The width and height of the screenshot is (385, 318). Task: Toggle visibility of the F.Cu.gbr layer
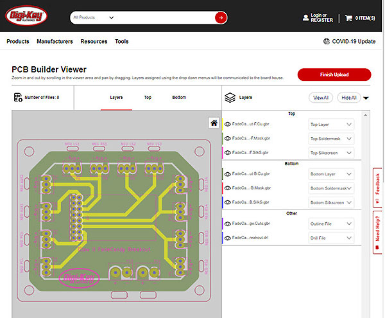tap(228, 125)
